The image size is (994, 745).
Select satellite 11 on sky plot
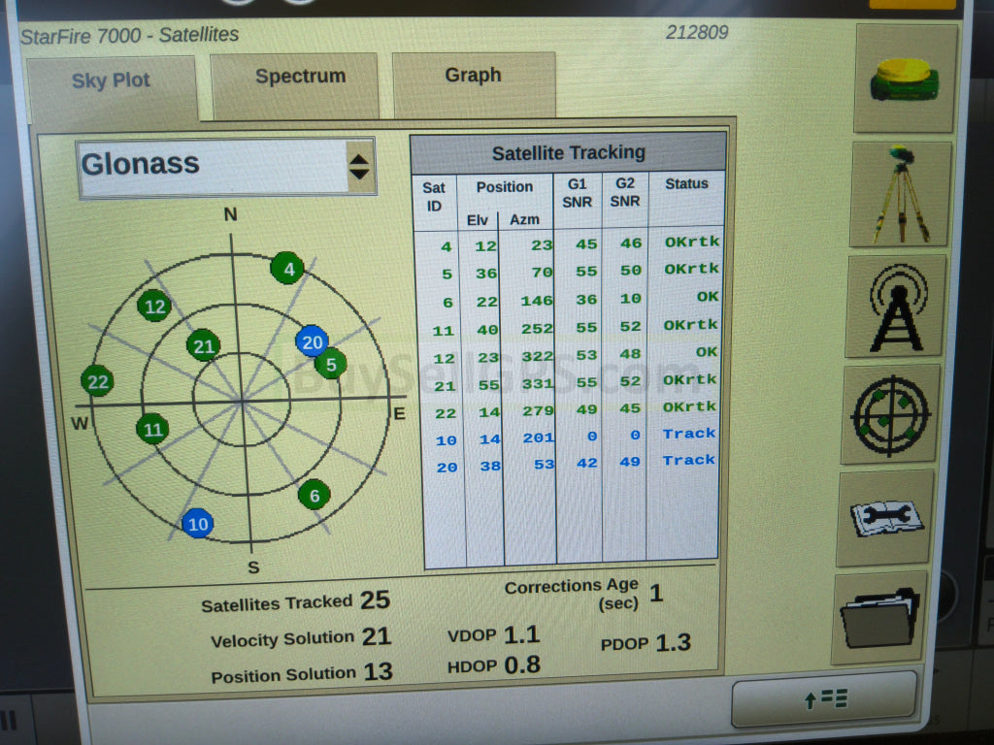(152, 429)
